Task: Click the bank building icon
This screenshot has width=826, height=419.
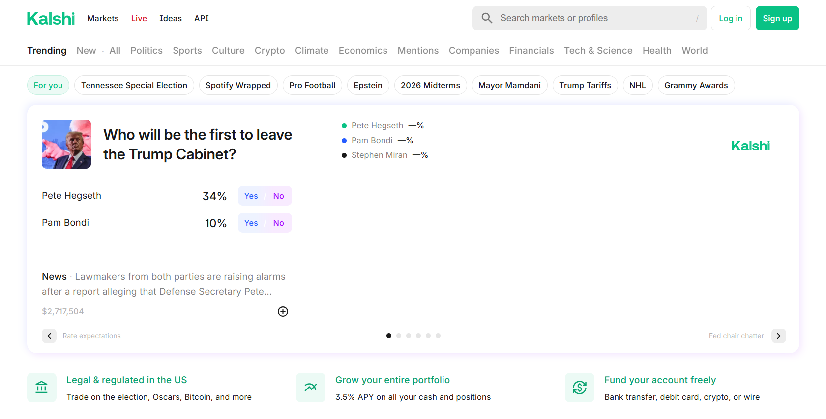Action: point(42,388)
